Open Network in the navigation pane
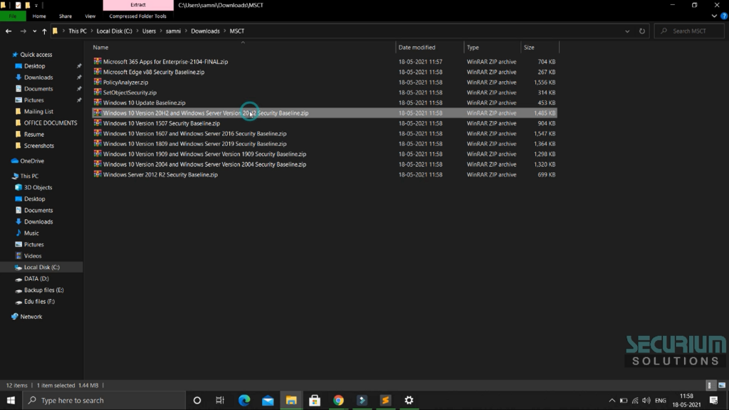Image resolution: width=729 pixels, height=410 pixels. [x=31, y=317]
